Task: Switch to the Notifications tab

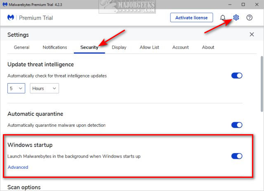Action: pyautogui.click(x=55, y=47)
